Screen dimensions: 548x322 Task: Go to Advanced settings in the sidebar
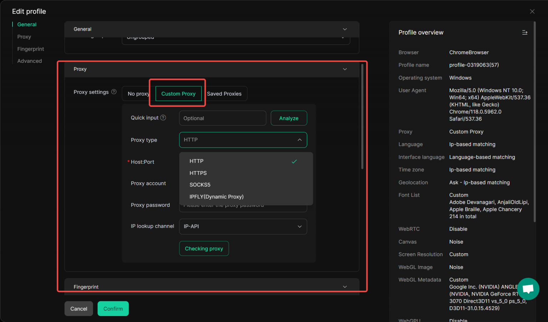(x=30, y=61)
